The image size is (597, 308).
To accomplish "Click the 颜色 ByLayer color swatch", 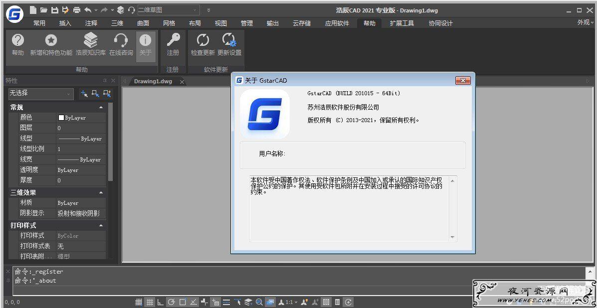I will (61, 118).
